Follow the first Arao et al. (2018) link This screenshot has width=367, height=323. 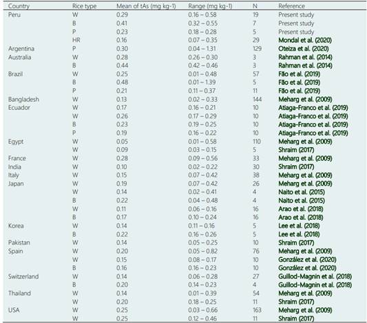pos(301,209)
